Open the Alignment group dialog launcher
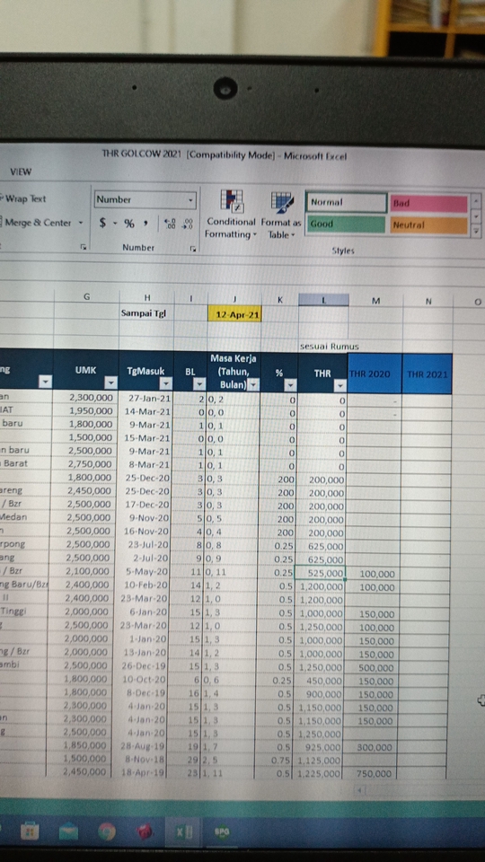 tap(84, 248)
